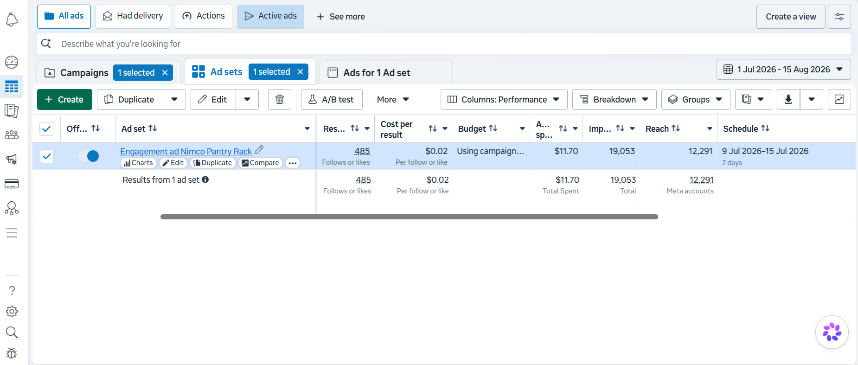Screen dimensions: 858x365
Task: Focus the Describe what you're looking for field
Action: coord(444,44)
